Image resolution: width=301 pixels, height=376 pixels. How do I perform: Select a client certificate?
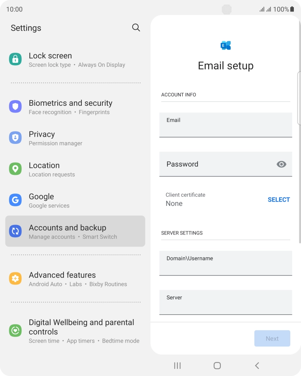point(279,200)
